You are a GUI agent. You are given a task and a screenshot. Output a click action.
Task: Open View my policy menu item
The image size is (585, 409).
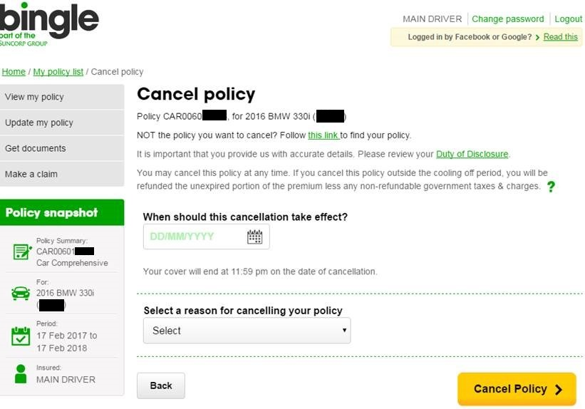point(62,97)
